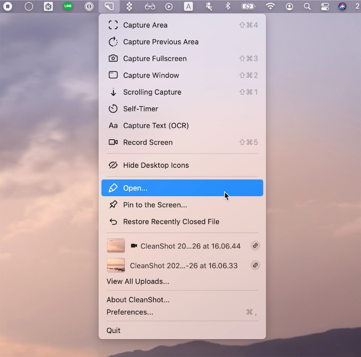Copy link for CleanShot 16.06.44 recording
The height and width of the screenshot is (357, 361).
click(255, 246)
